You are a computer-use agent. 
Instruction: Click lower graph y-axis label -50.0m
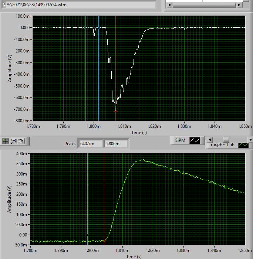pos(21,245)
